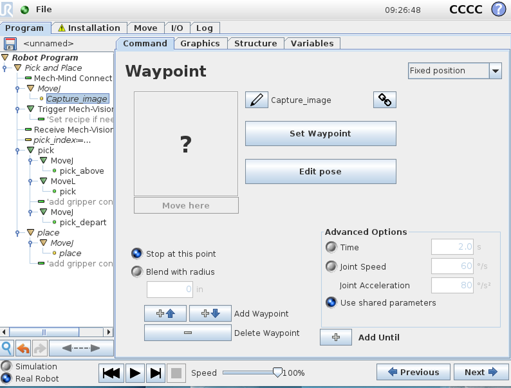Switch to Simulation mode
The height and width of the screenshot is (388, 511).
6,366
